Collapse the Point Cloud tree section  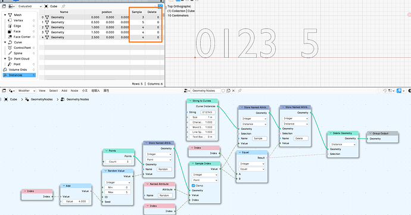click(x=5, y=59)
